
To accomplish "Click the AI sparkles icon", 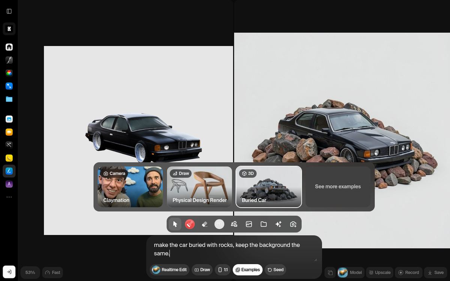I will coord(278,224).
